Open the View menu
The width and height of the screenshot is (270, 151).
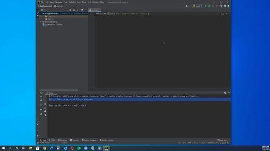(x=52, y=2)
